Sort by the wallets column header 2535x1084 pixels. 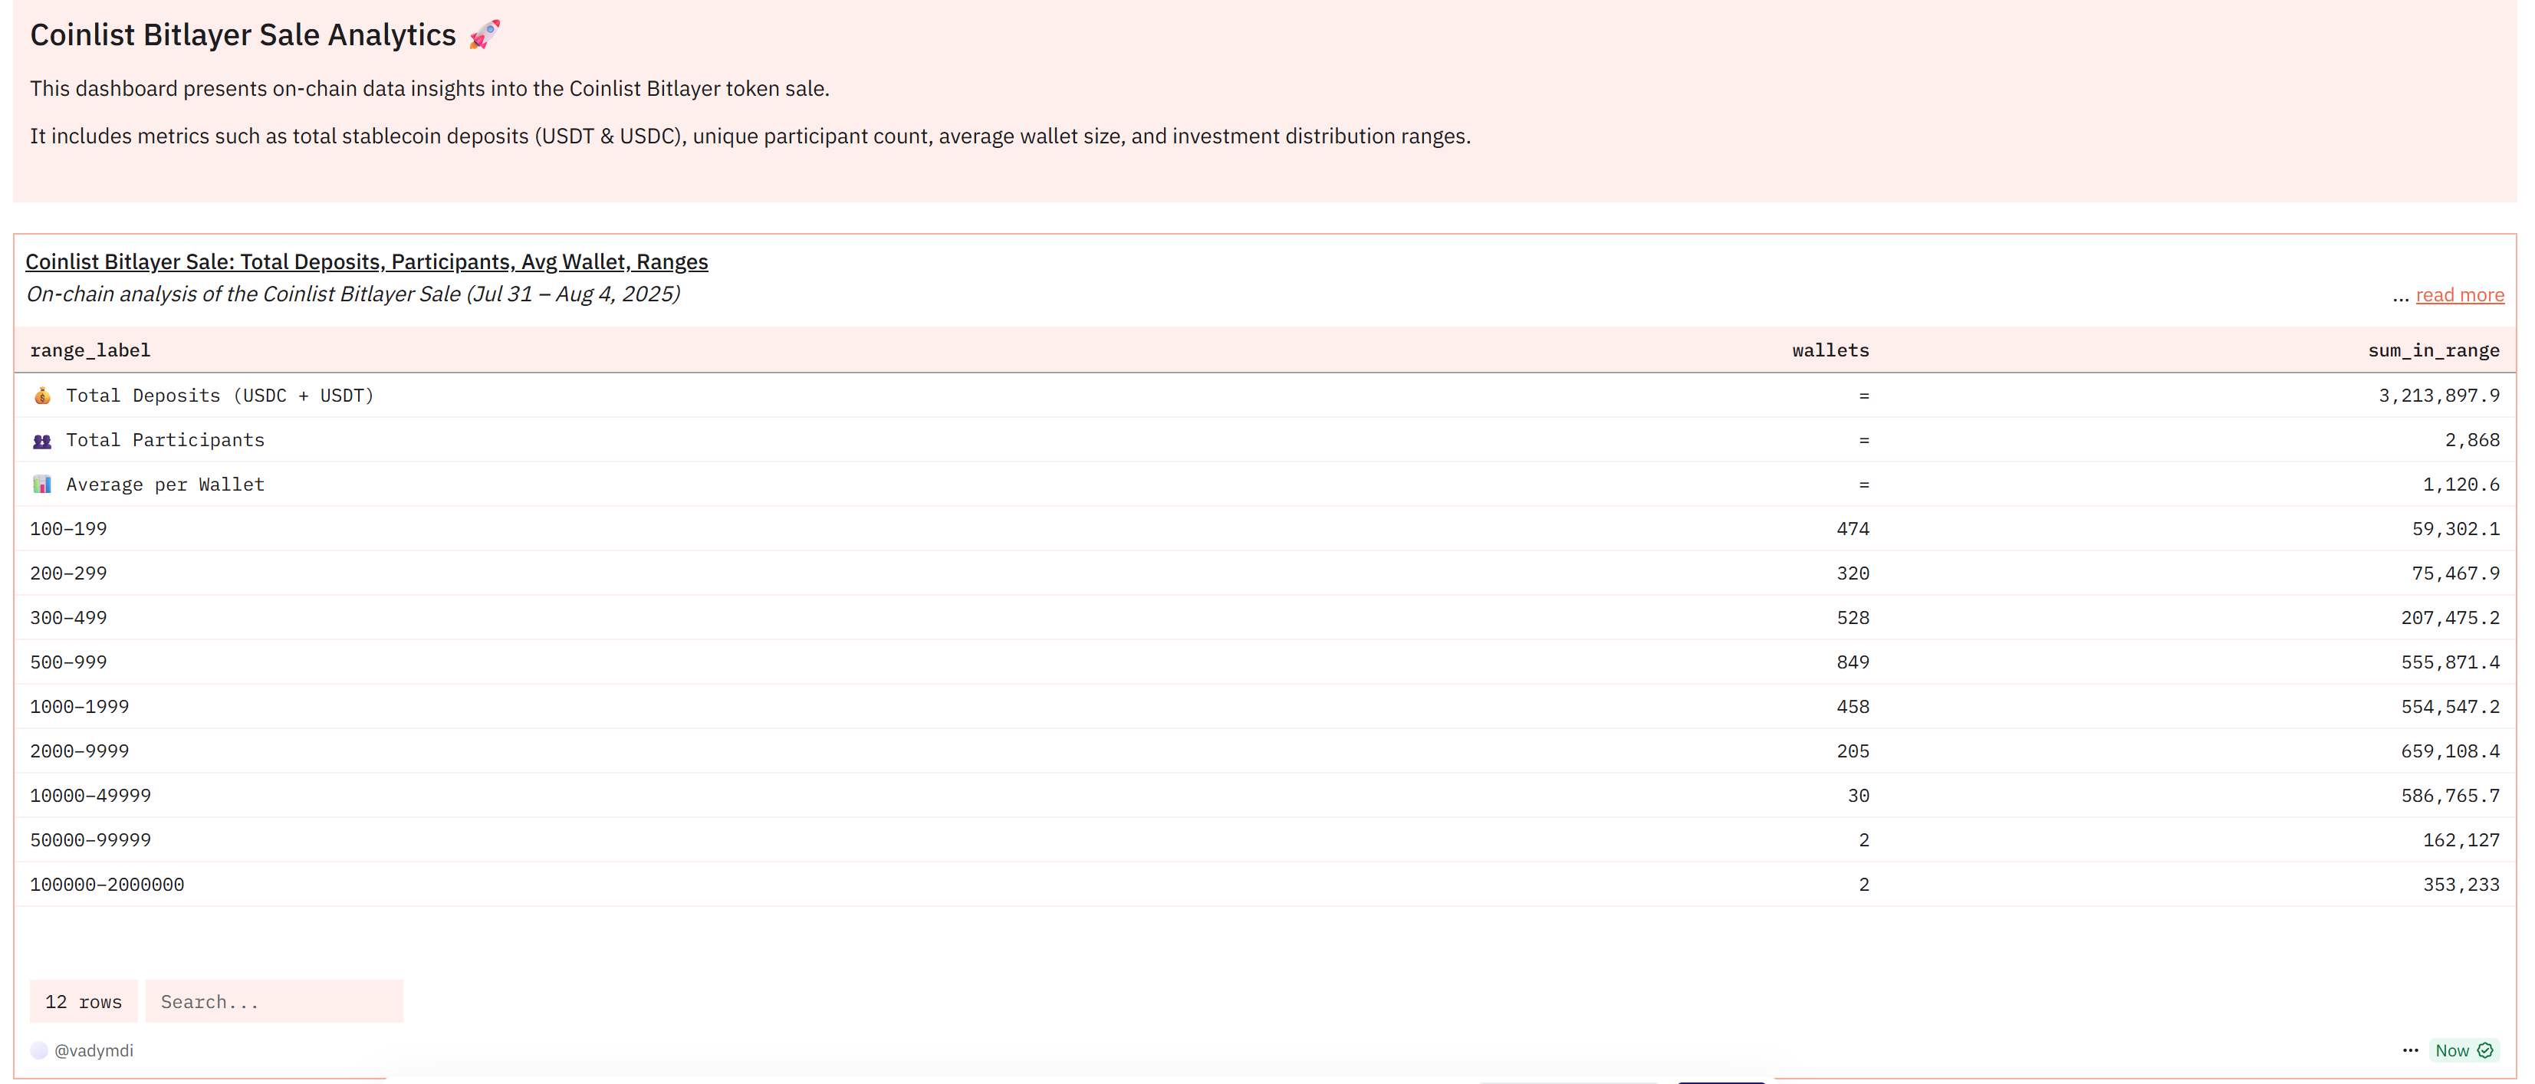1830,350
